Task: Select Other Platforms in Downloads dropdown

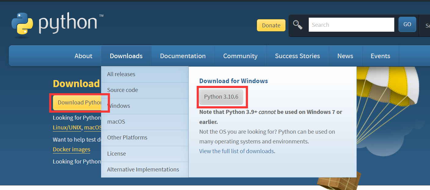Action: pos(145,138)
